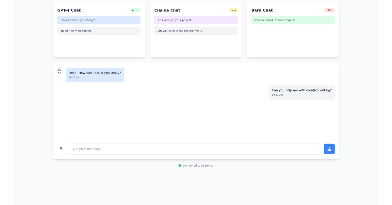
Task: Select the 'How can I help you today?' message
Action: 99,20
